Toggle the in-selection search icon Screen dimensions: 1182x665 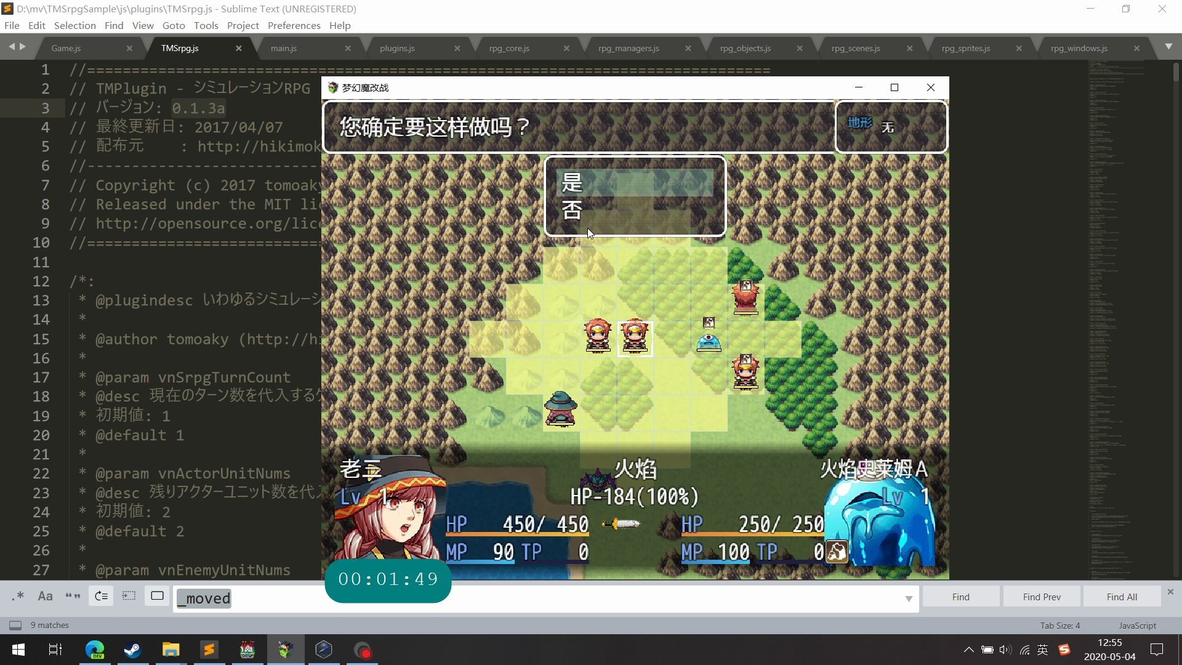coord(129,596)
